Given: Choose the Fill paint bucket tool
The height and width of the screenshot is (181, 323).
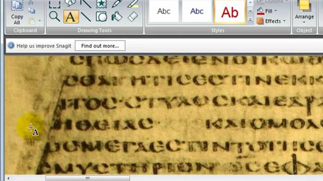Looking at the screenshot, I should coord(117,17).
